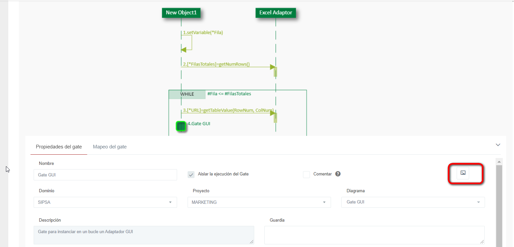Click the Excel Adaptor lifeline header
The width and height of the screenshot is (514, 247).
click(x=276, y=13)
